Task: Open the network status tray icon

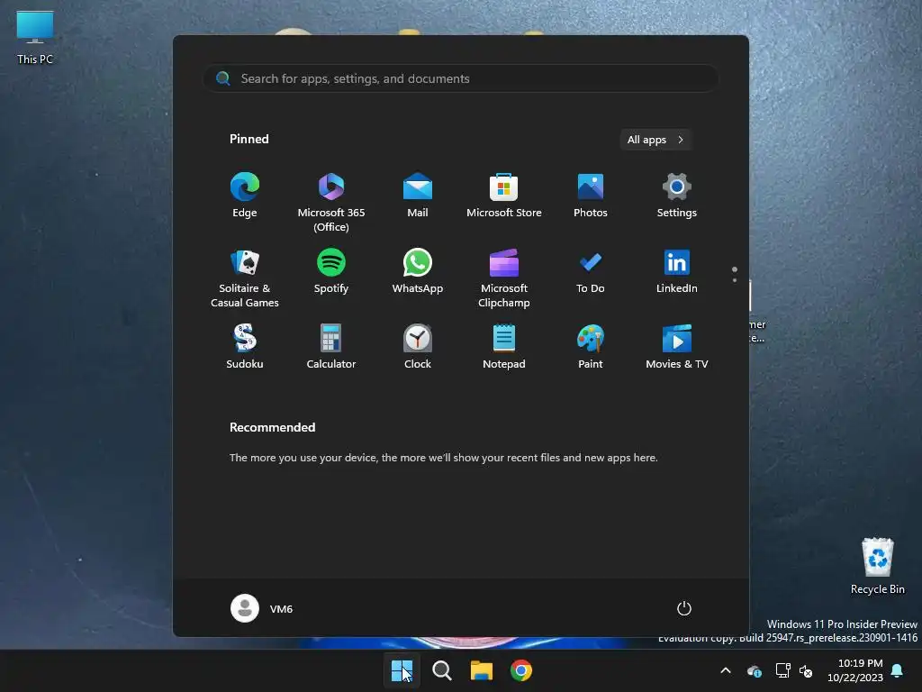Action: coord(782,670)
